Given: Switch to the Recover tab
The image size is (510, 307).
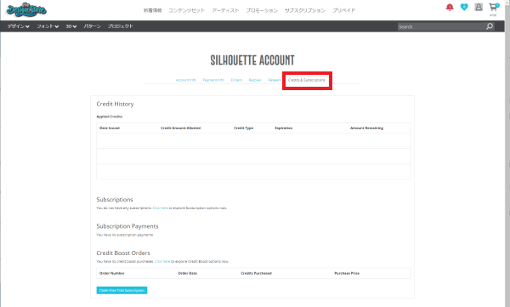Looking at the screenshot, I should click(x=255, y=80).
